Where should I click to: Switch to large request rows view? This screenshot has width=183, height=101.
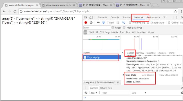tap(118, 22)
